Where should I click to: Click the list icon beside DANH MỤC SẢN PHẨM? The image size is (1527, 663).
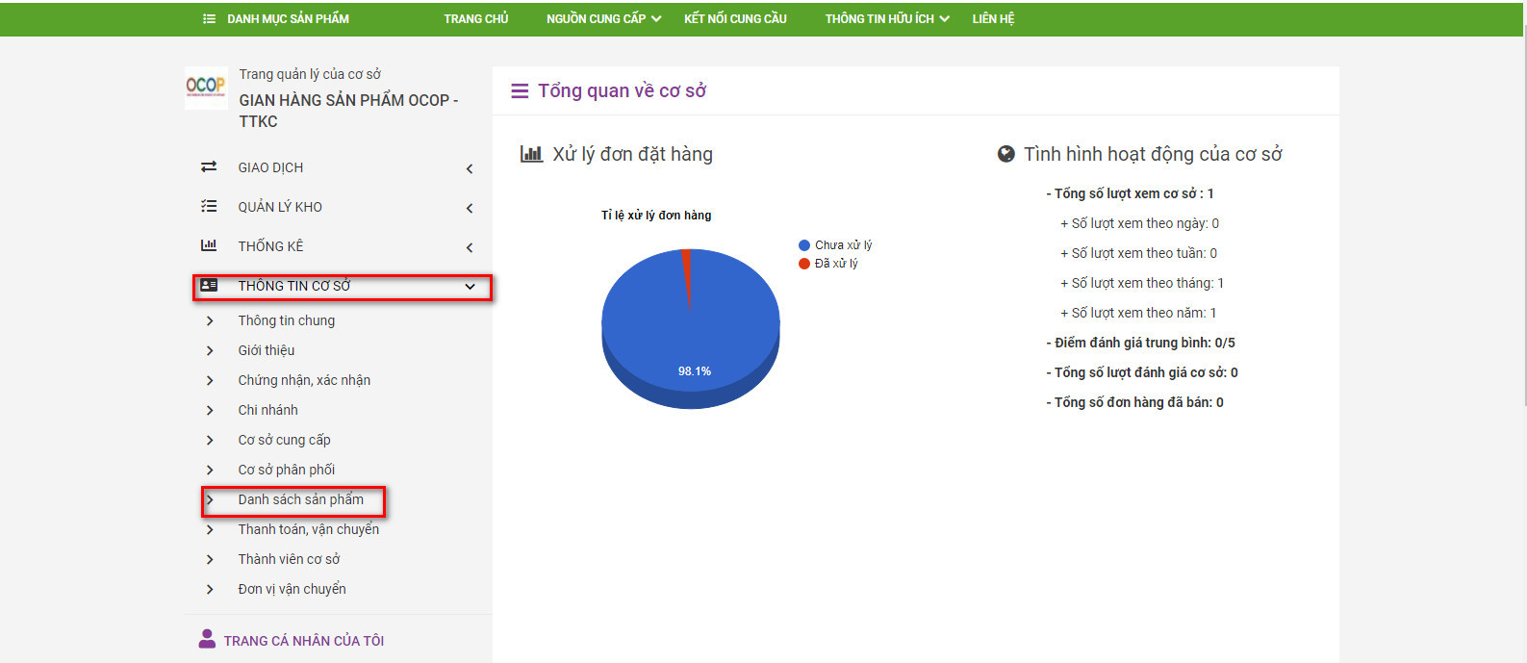click(209, 18)
